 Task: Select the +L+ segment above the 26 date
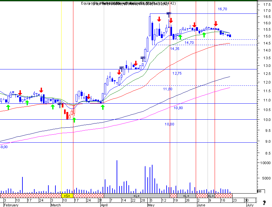tap(186, 196)
